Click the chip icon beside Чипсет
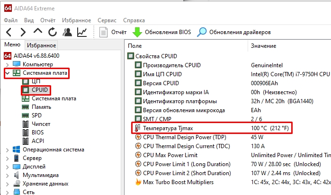Image resolution: width=331 pixels, height=195 pixels. coord(26,124)
